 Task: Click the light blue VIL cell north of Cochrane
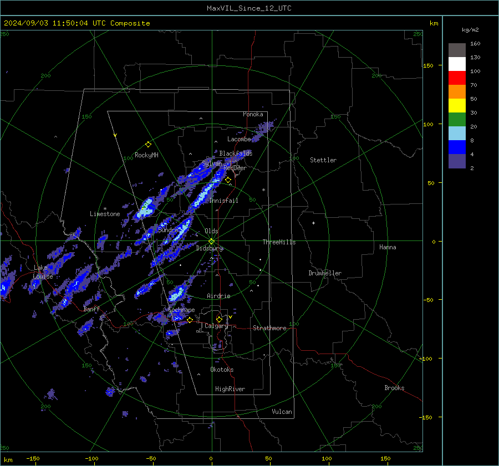coord(177,294)
